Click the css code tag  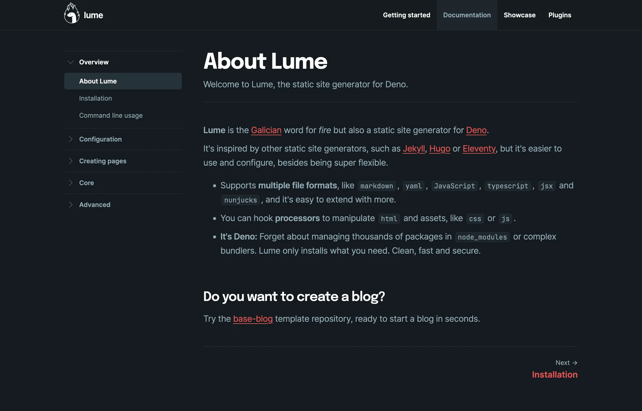pyautogui.click(x=475, y=219)
